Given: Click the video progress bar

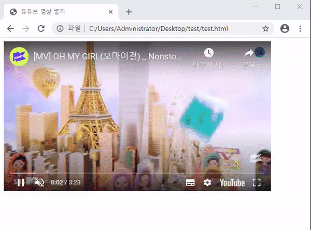Looking at the screenshot, I should tap(137, 173).
